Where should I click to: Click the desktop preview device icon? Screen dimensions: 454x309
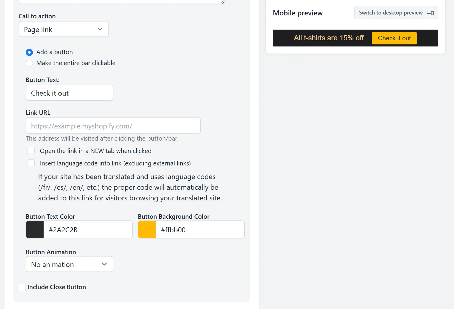click(x=430, y=12)
